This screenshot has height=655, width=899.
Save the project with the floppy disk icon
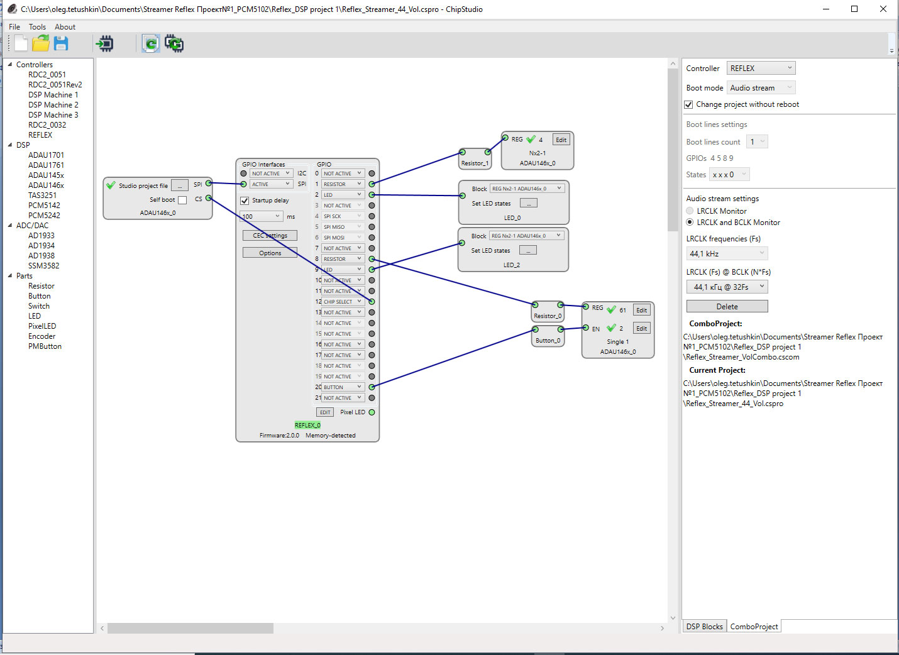61,43
